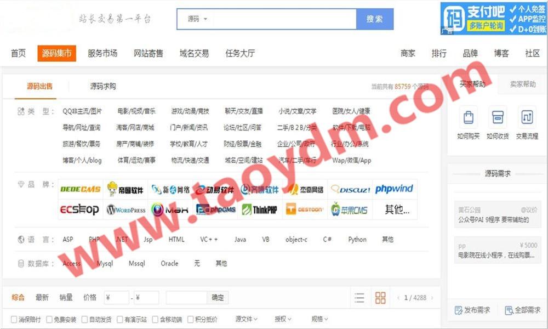Open the 电影院在线小程序 demand listing
Screen dimensions: 548x329
pos(498,251)
